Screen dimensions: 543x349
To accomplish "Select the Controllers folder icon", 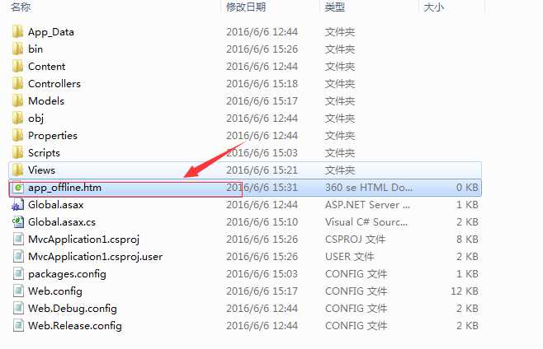I will (17, 84).
